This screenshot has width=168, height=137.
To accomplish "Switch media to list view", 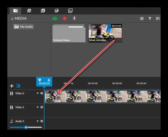I will click(x=142, y=19).
